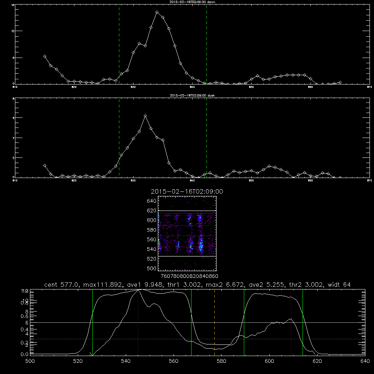Click the peak diamond marker in the dusk plot

tap(145, 116)
